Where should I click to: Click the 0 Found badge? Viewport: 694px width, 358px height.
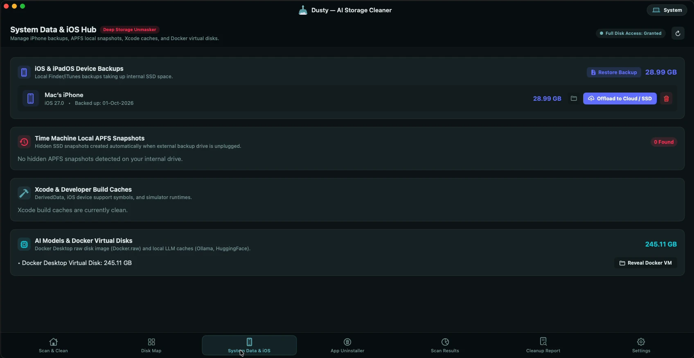[x=664, y=142]
